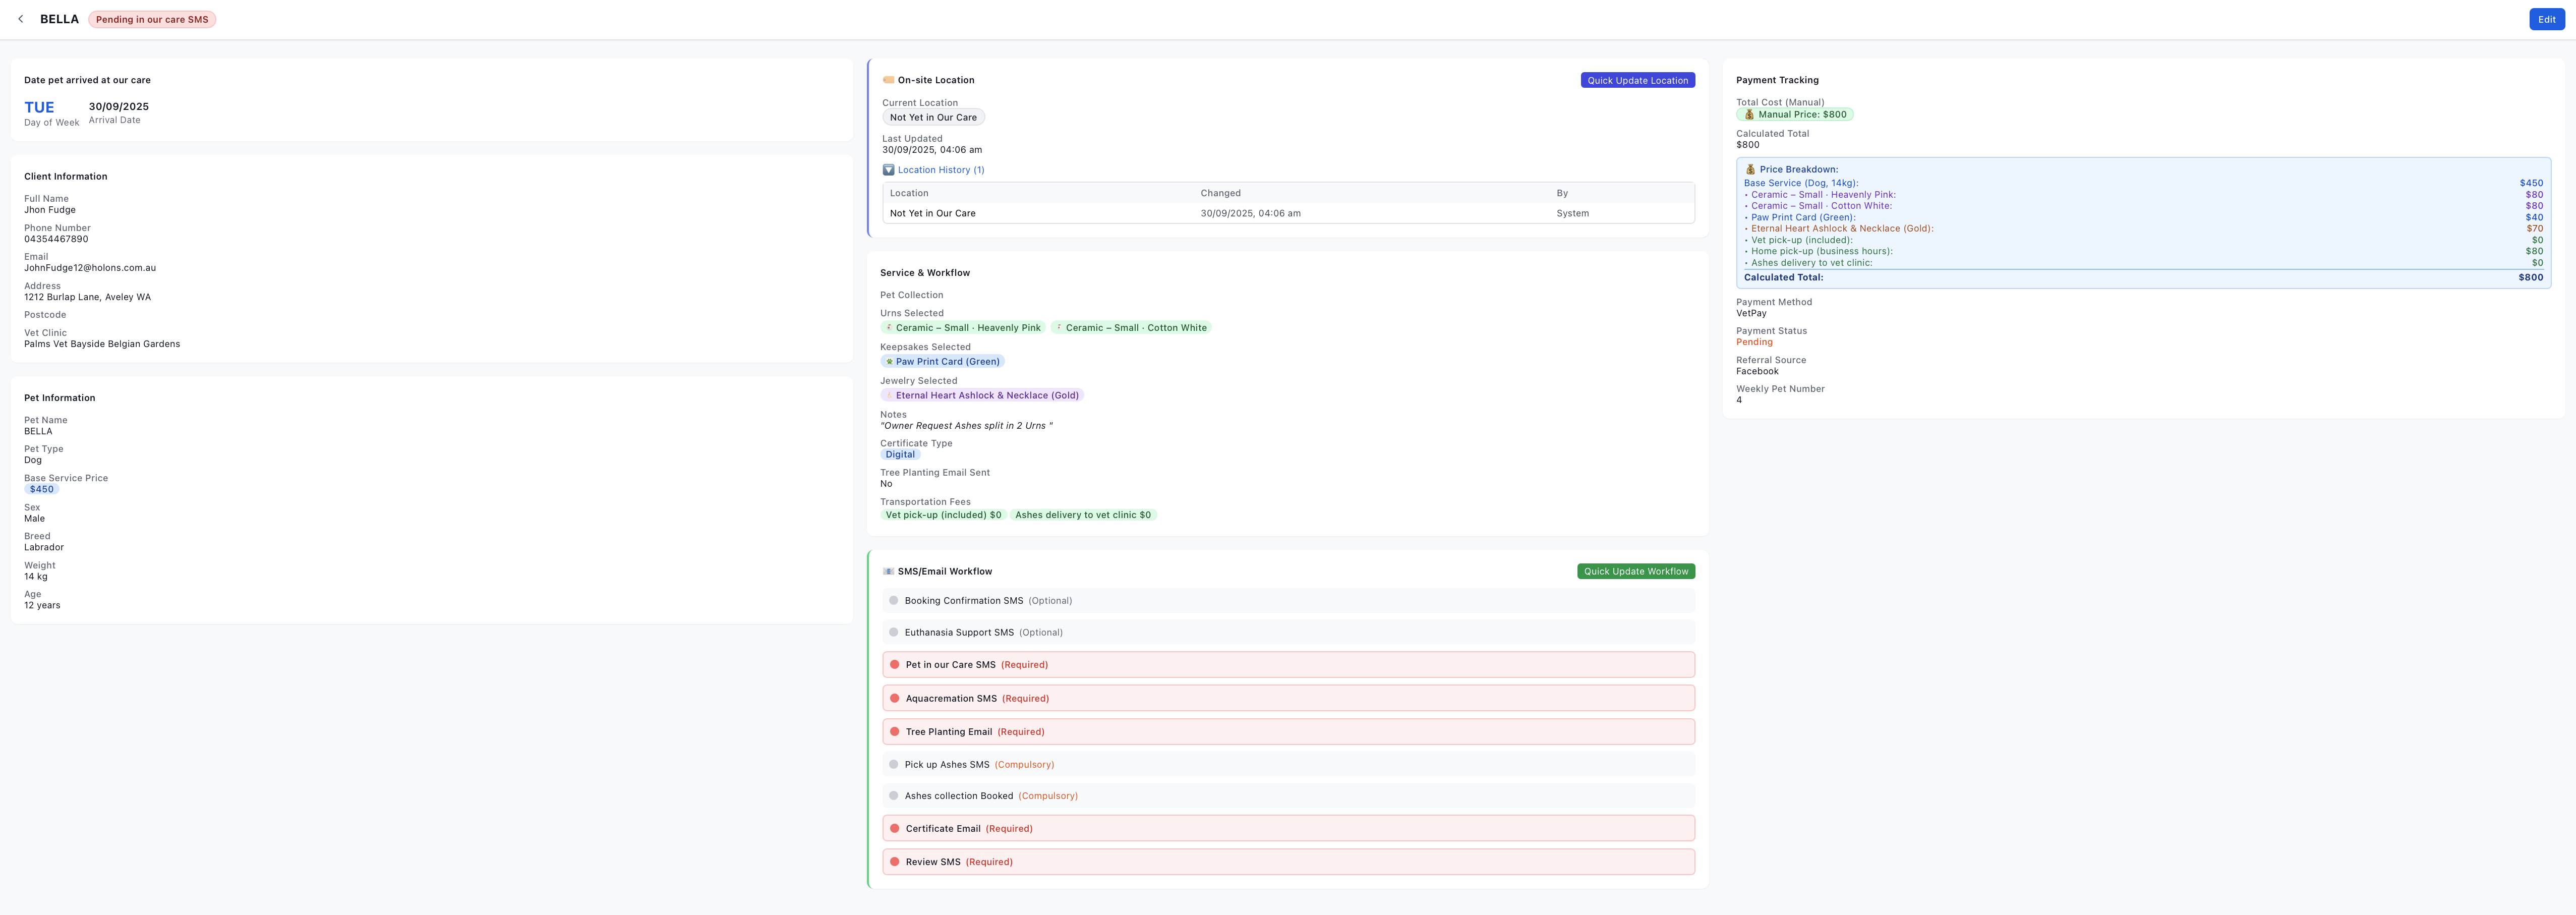This screenshot has width=2576, height=915.
Task: Click the Pending in our care SMS badge
Action: 152,19
